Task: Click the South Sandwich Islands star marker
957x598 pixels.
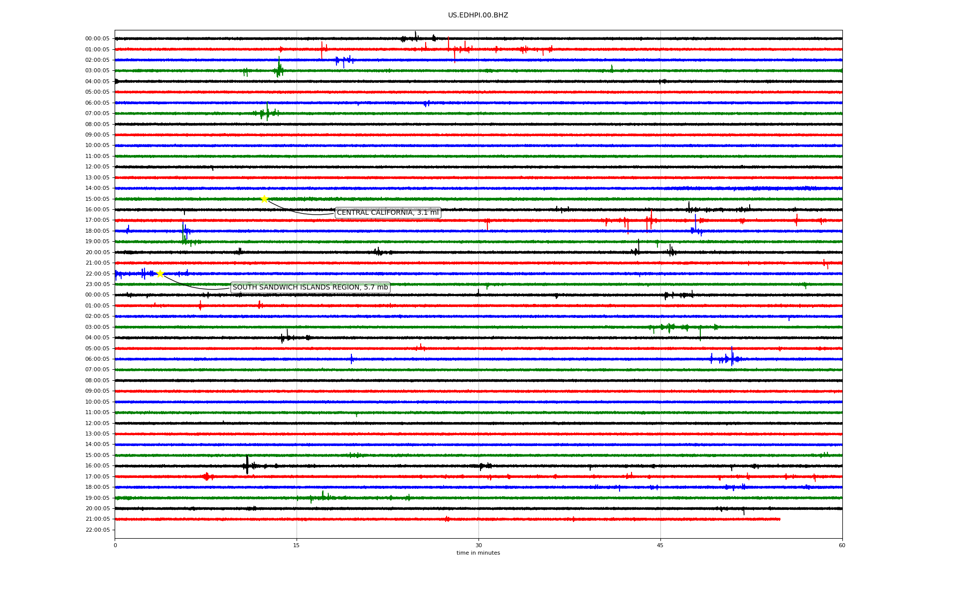Action: 160,274
